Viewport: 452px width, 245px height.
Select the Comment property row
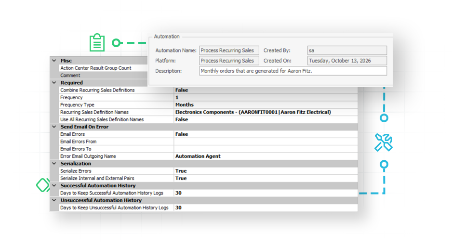tap(103, 76)
